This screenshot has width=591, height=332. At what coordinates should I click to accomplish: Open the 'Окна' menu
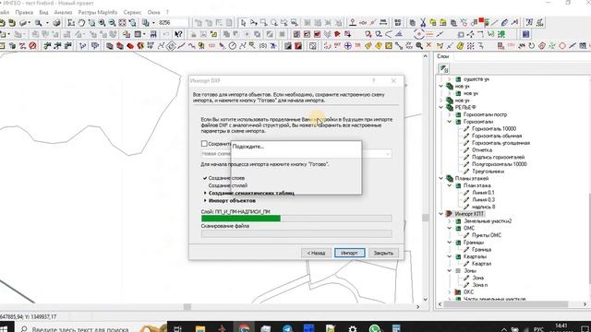pyautogui.click(x=154, y=12)
